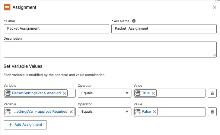
Task: Click the boolean icon beside True
Action: [138, 93]
